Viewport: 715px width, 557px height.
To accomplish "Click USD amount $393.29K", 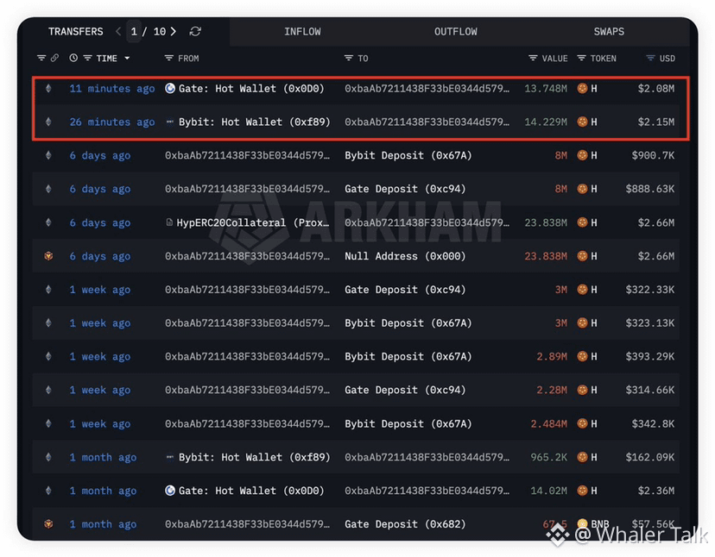I will 649,357.
